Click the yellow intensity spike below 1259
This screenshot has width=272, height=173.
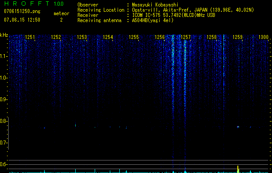click(238, 170)
